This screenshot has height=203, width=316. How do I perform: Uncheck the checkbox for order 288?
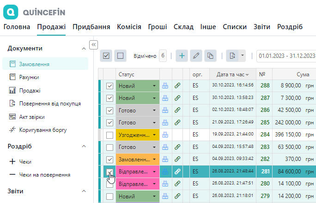point(109,86)
